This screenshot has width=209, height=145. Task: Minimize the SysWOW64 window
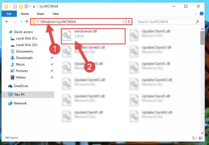174,6
